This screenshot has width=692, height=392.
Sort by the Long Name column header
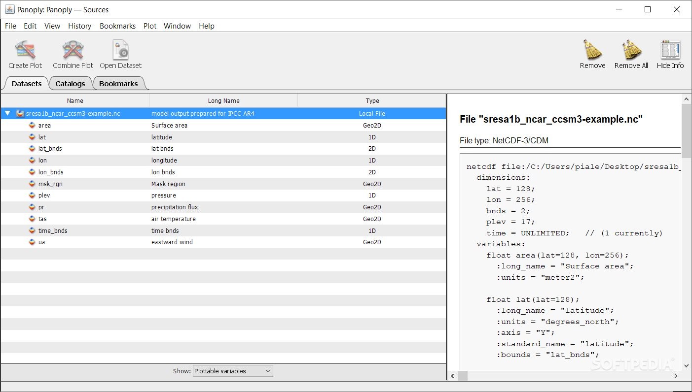click(x=223, y=101)
